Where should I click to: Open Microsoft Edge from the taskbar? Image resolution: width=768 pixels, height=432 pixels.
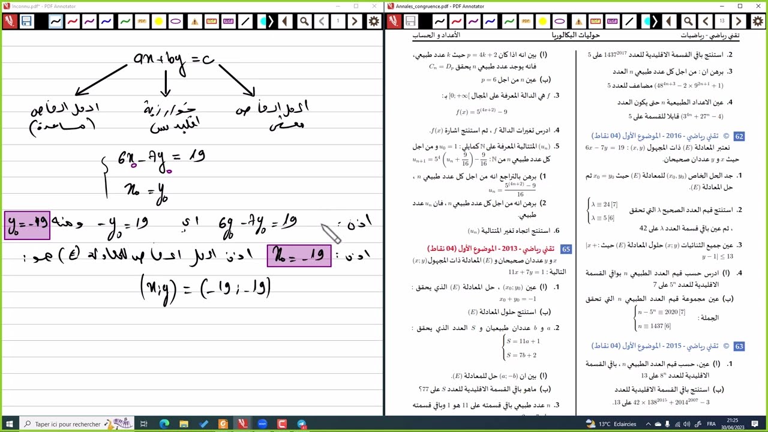tap(164, 424)
